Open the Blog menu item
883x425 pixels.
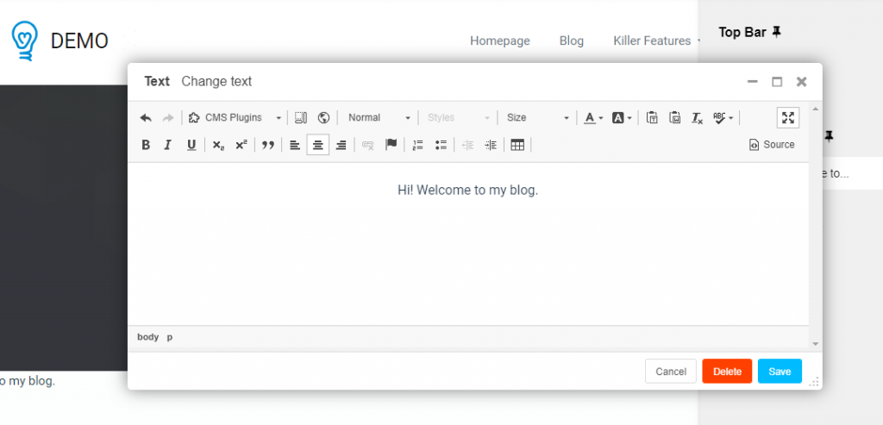point(571,41)
